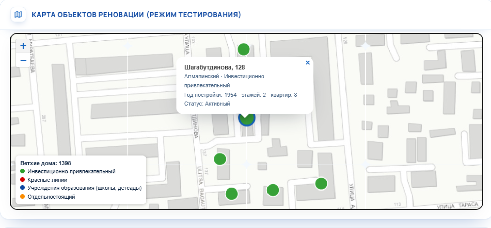Click the Статус: Активный text
This screenshot has height=228, width=491.
click(x=207, y=104)
